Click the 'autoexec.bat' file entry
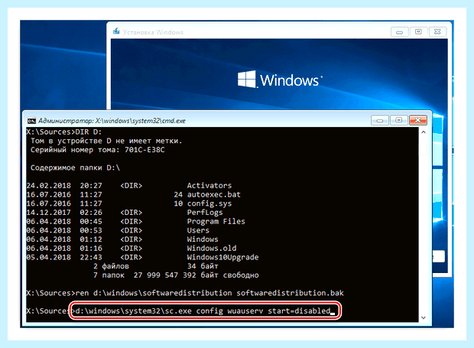474x348 pixels. click(214, 194)
